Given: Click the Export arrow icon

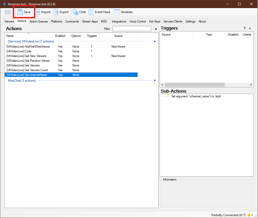Looking at the screenshot, I should tap(56, 12).
